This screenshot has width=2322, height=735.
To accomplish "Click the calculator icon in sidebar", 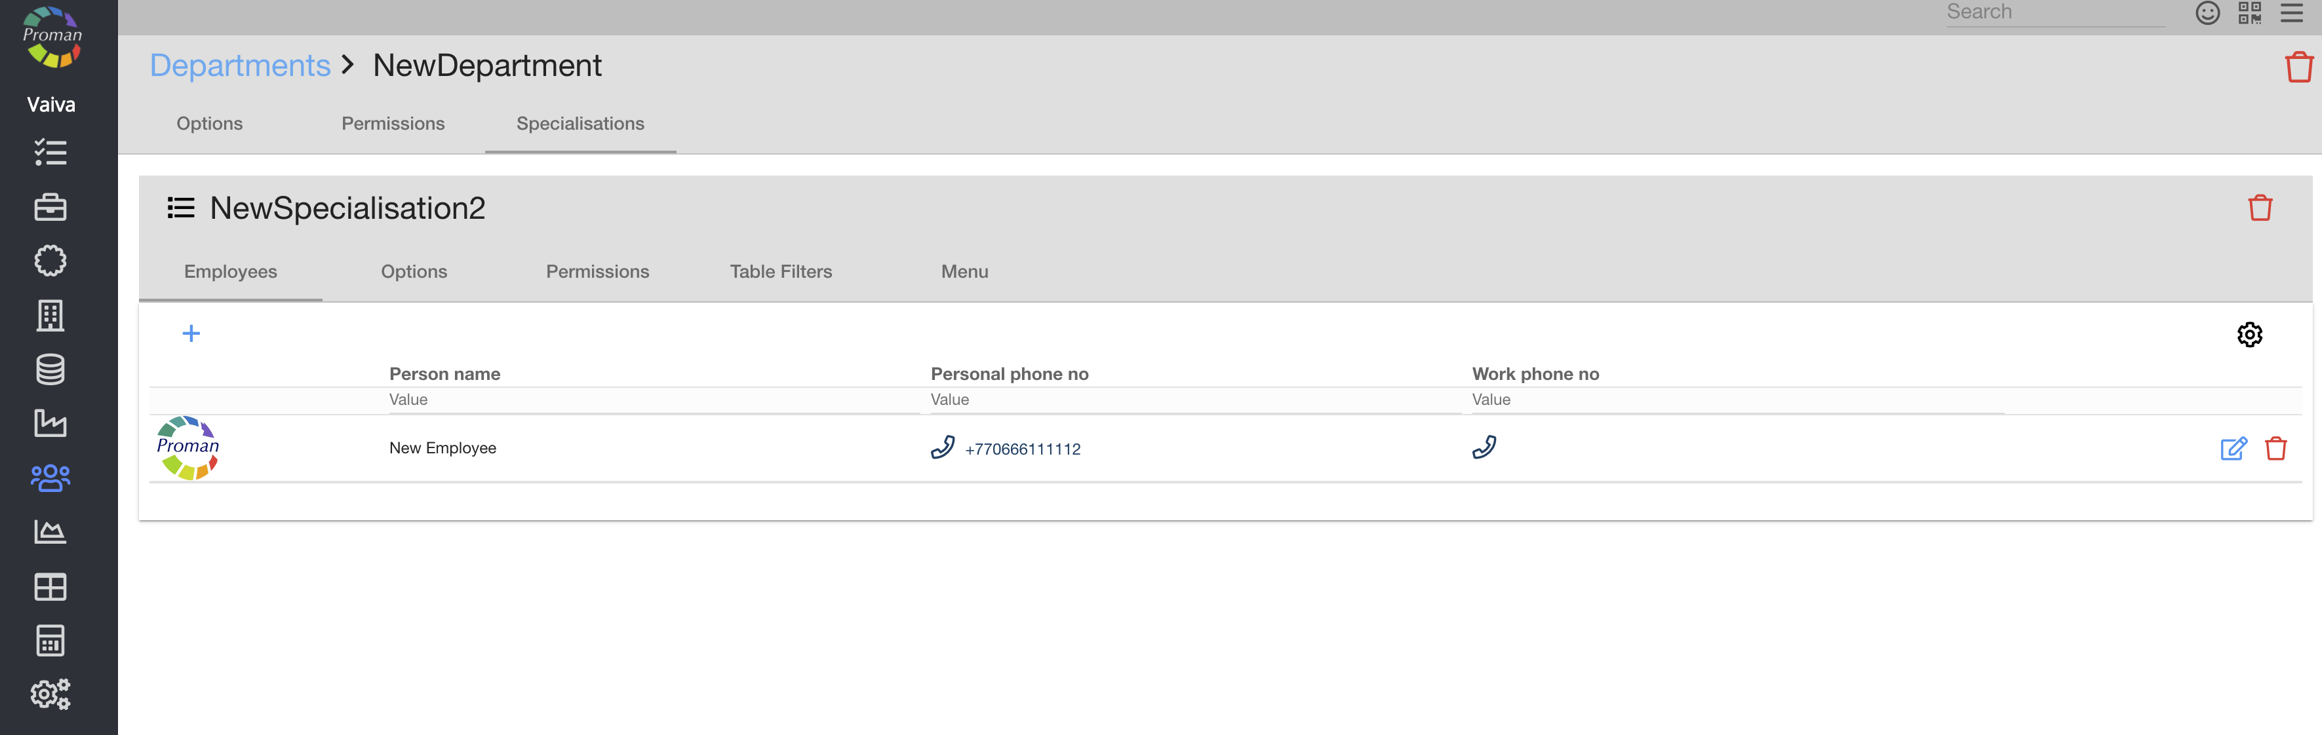I will pos(50,641).
